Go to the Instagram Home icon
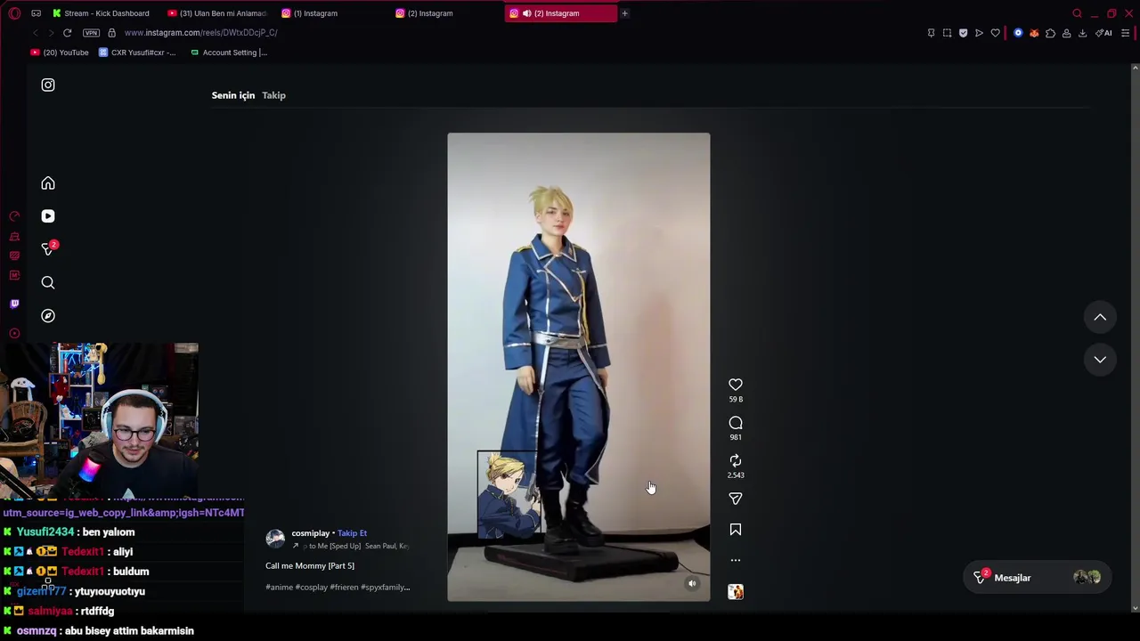This screenshot has height=641, width=1140. point(48,183)
